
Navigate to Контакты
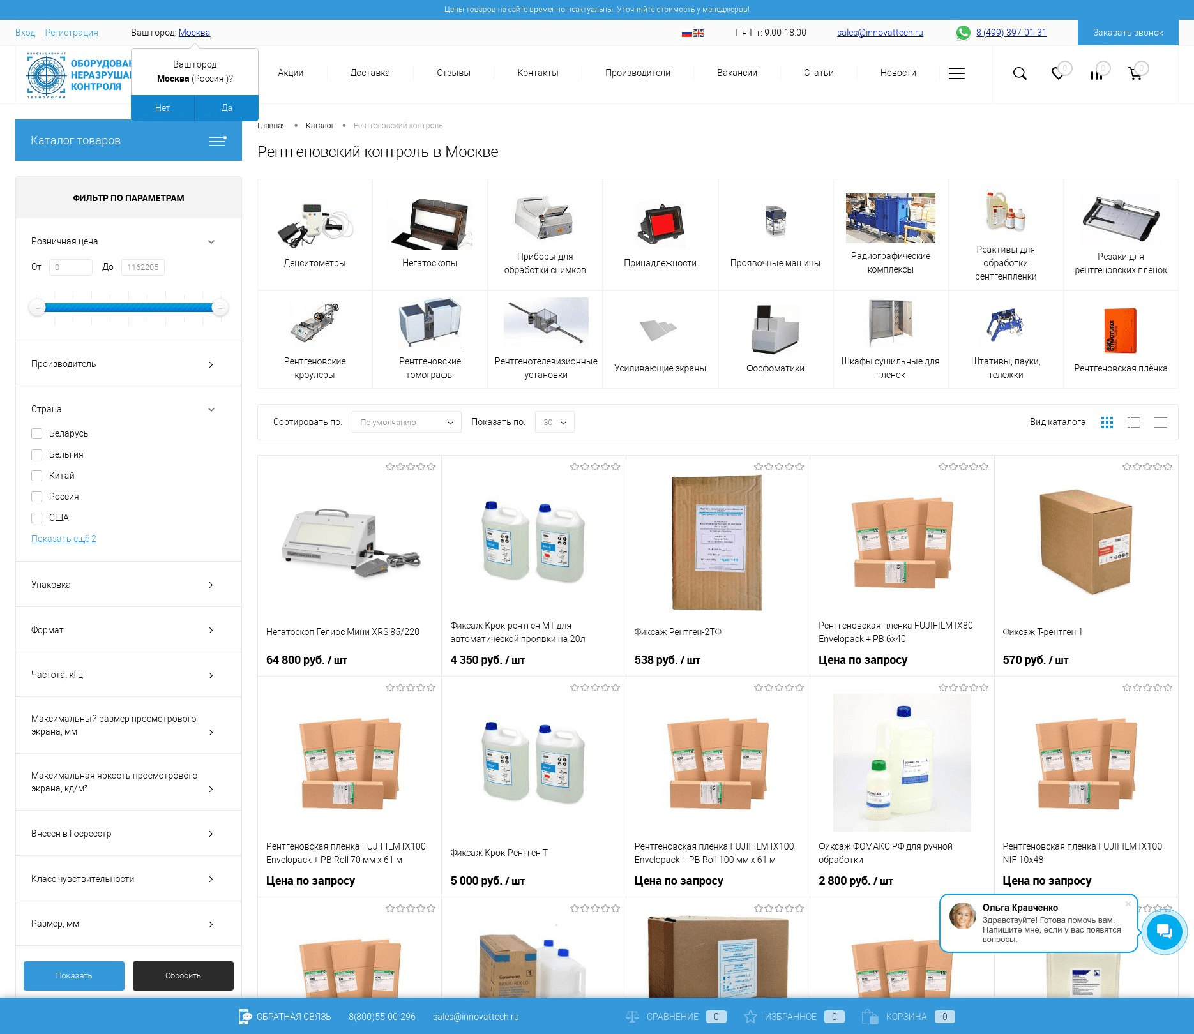[x=538, y=73]
